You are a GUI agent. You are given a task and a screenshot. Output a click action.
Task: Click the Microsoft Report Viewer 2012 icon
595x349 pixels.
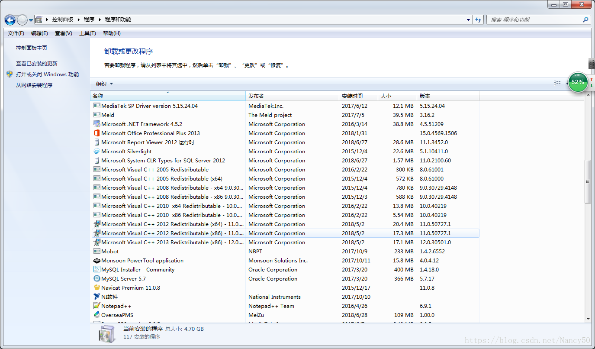pos(97,142)
